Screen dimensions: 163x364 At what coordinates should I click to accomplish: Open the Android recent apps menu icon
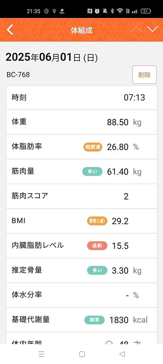(42, 354)
